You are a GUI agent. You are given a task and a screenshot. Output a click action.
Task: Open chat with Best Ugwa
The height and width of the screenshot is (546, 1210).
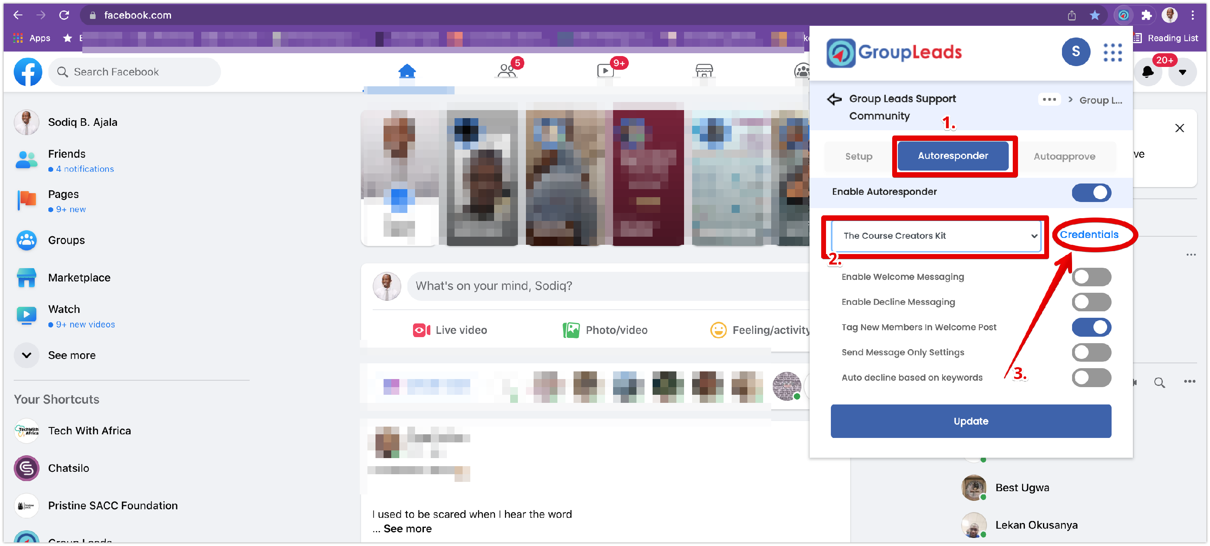tap(1005, 487)
